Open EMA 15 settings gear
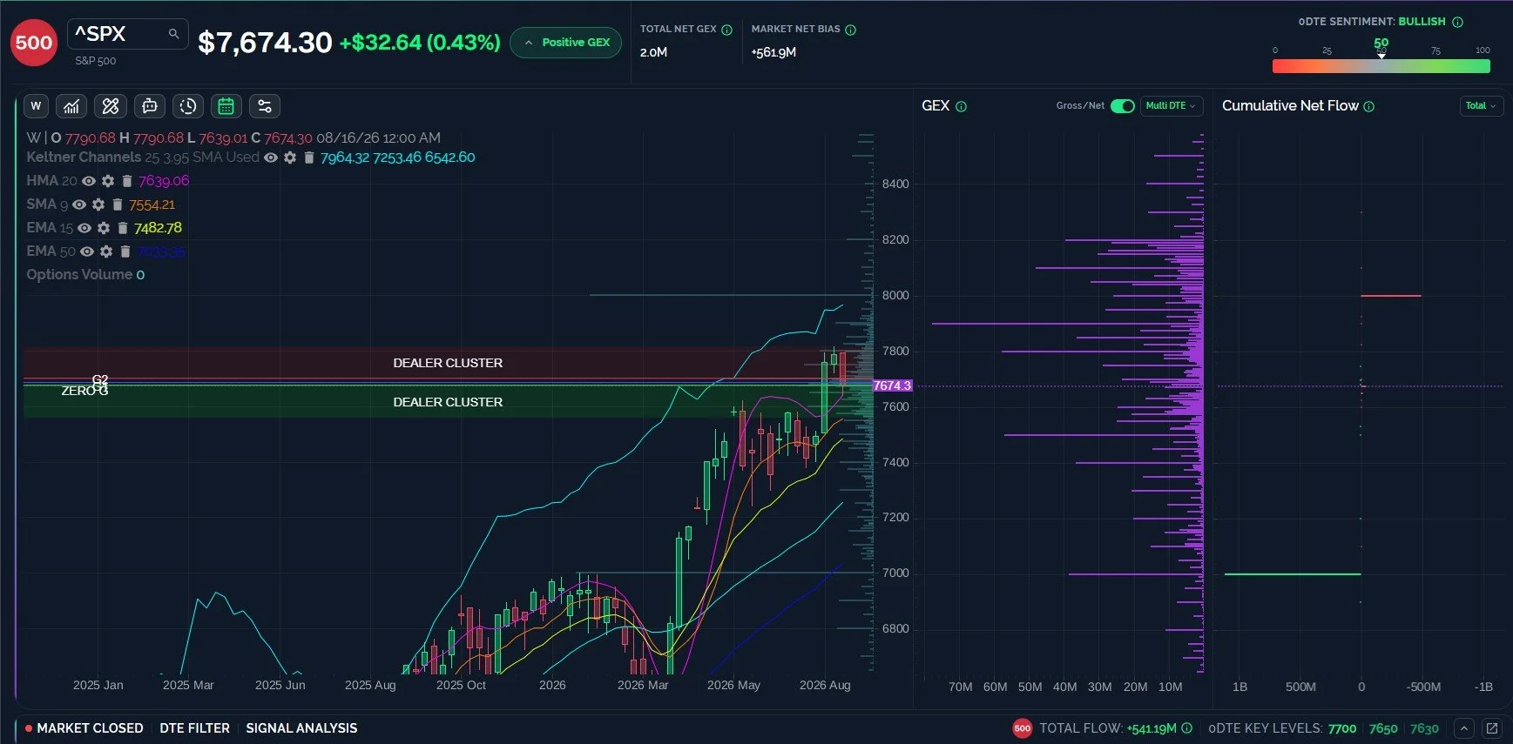1513x744 pixels. point(104,228)
